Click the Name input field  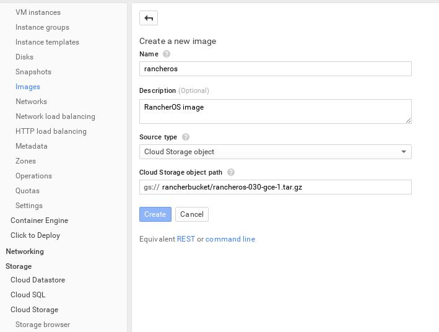click(x=275, y=69)
